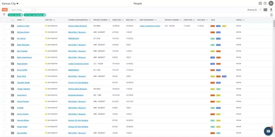This screenshot has width=275, height=137.
Task: Open the column chooser icon
Action: tap(265, 10)
